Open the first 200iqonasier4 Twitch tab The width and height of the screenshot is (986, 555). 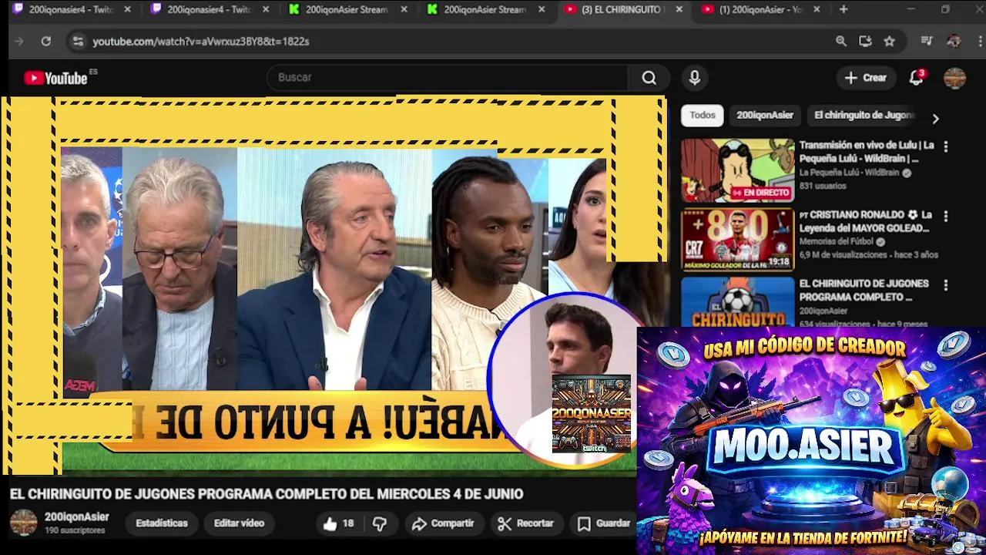tap(69, 10)
